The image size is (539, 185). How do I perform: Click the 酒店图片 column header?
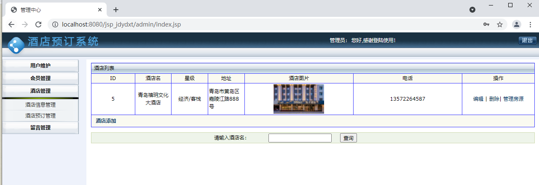click(299, 78)
